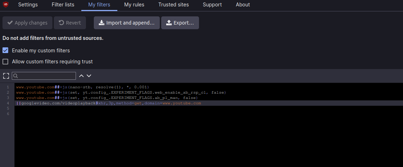Click the Revert button

(x=70, y=23)
